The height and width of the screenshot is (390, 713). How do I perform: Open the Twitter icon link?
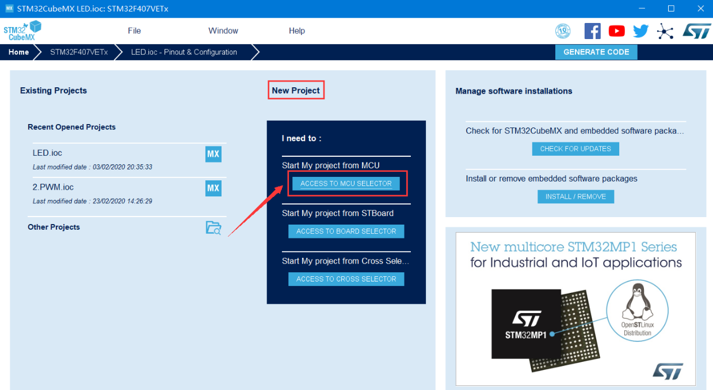[x=640, y=31]
